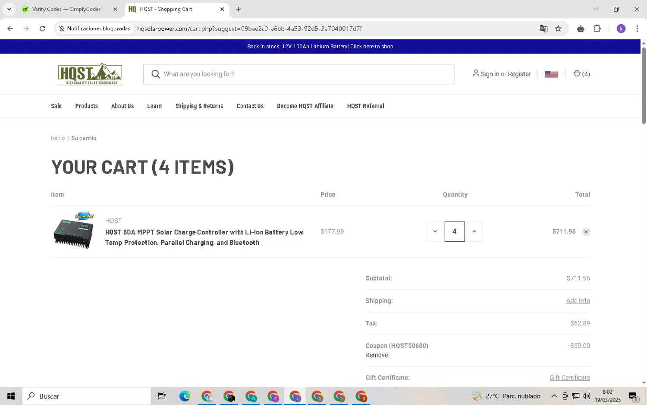Click the browser forward arrow

26,28
